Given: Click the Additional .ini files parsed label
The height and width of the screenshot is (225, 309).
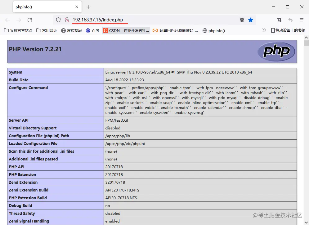Looking at the screenshot, I should click(33, 159).
